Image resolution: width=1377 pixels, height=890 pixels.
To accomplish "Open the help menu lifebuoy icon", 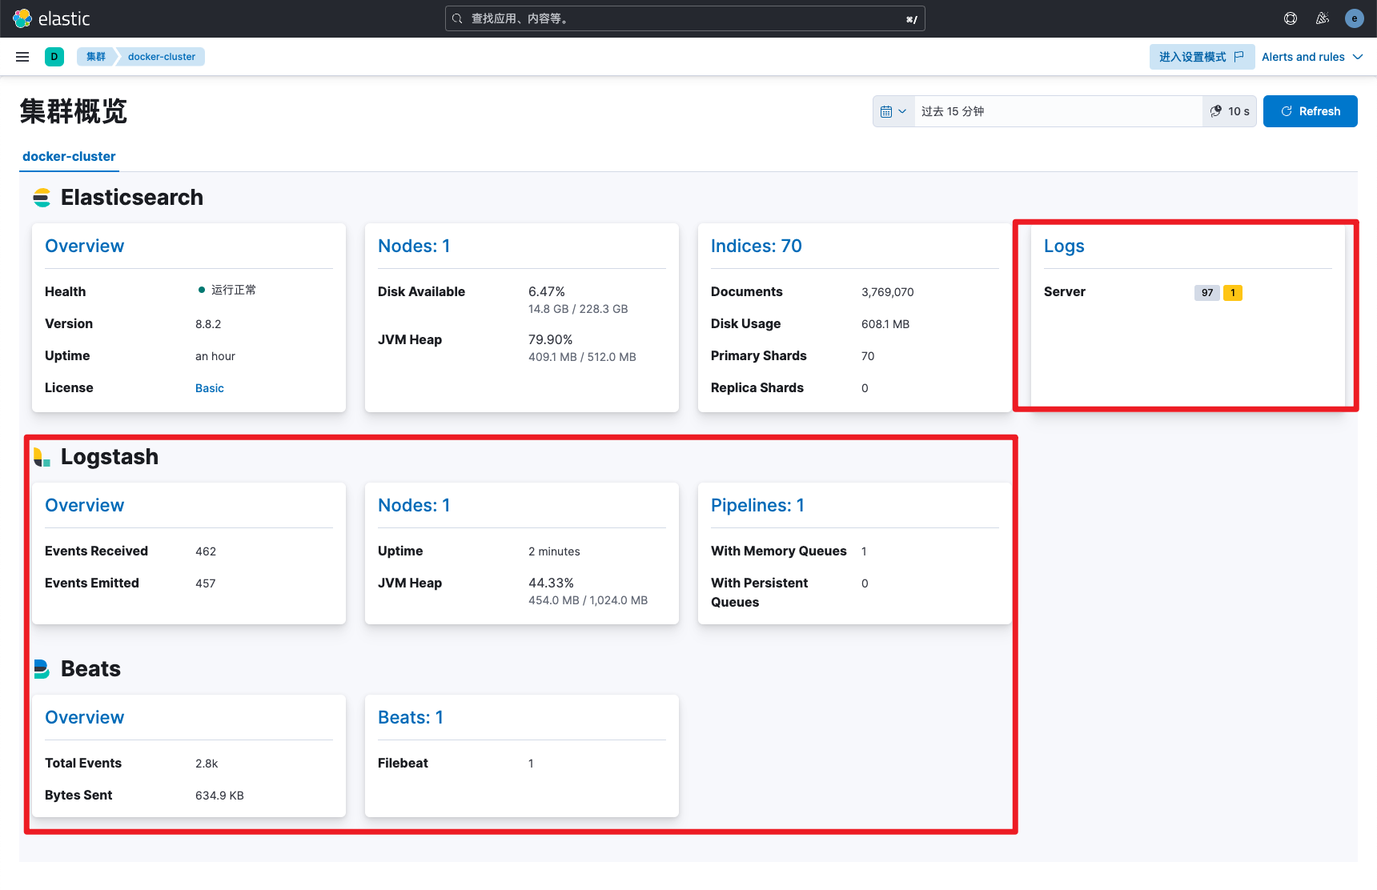I will (1291, 18).
